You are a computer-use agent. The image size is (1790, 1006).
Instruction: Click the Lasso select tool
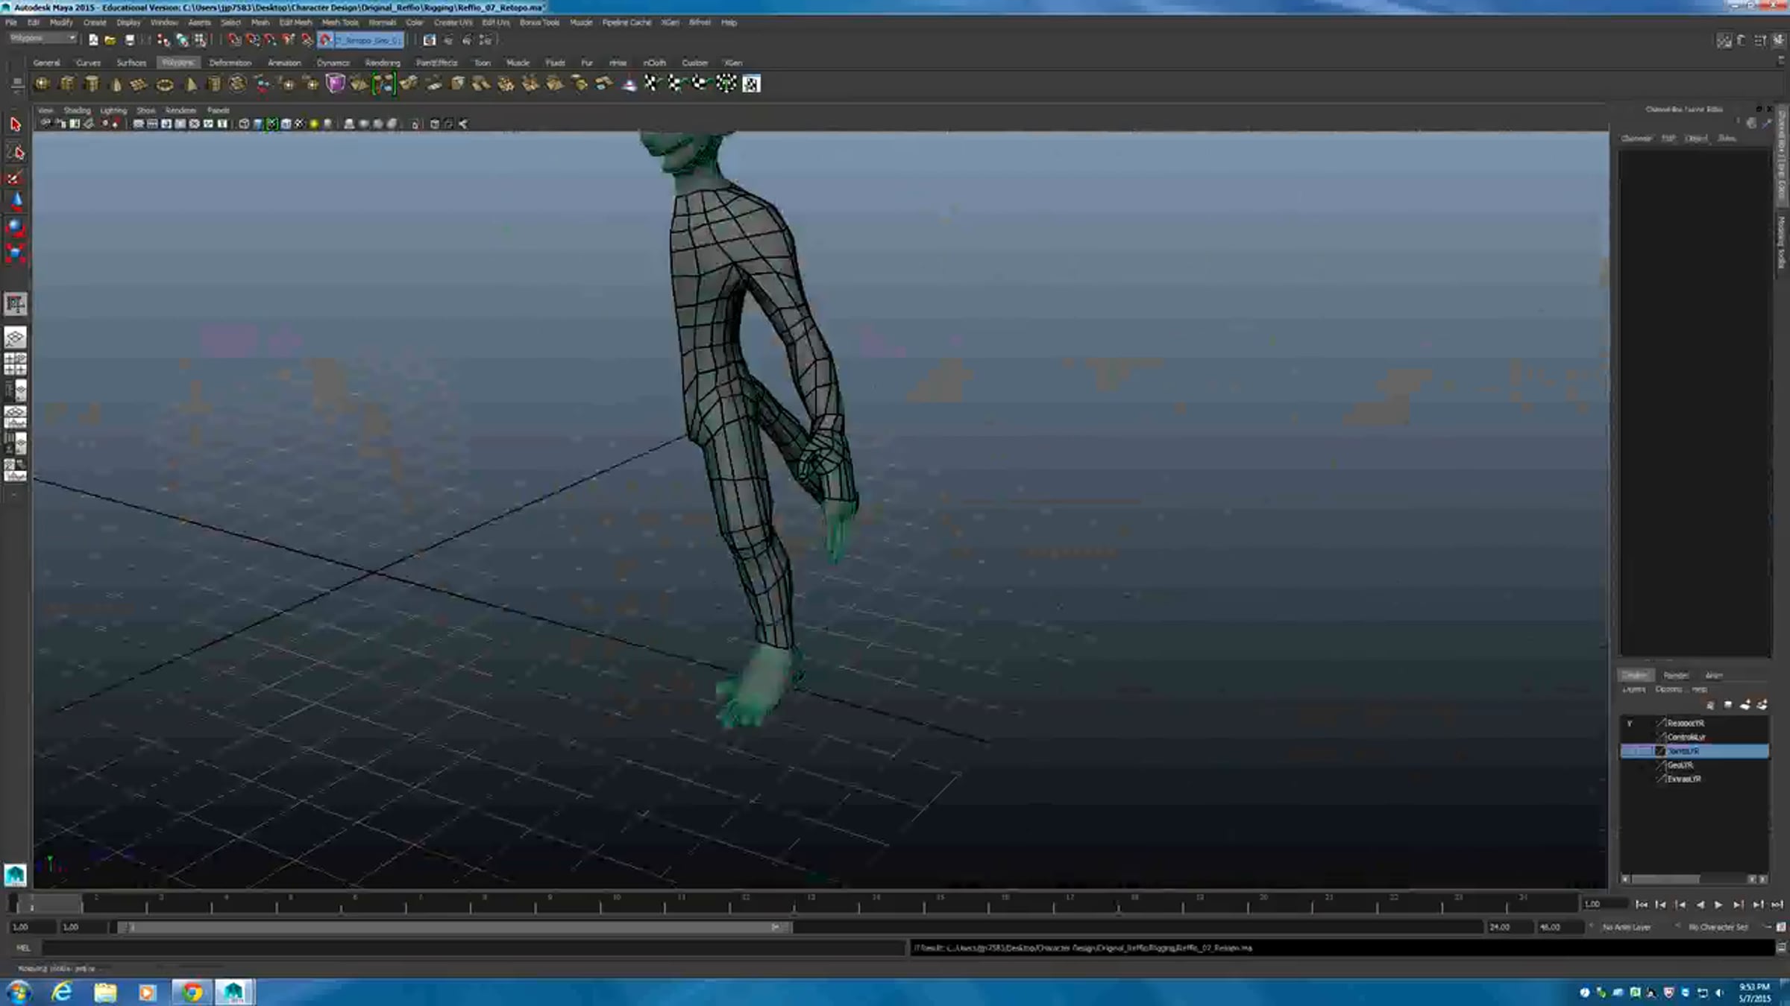point(15,152)
